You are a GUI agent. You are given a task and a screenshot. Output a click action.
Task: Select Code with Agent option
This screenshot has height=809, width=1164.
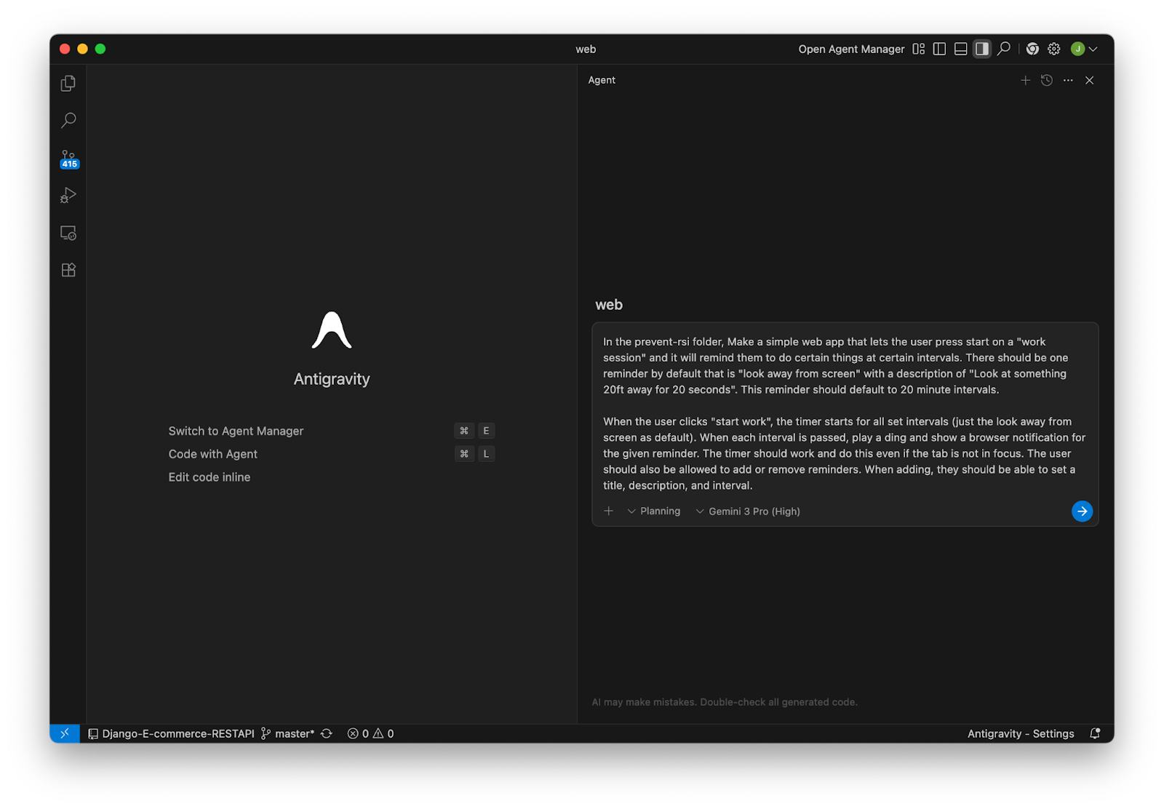point(213,454)
